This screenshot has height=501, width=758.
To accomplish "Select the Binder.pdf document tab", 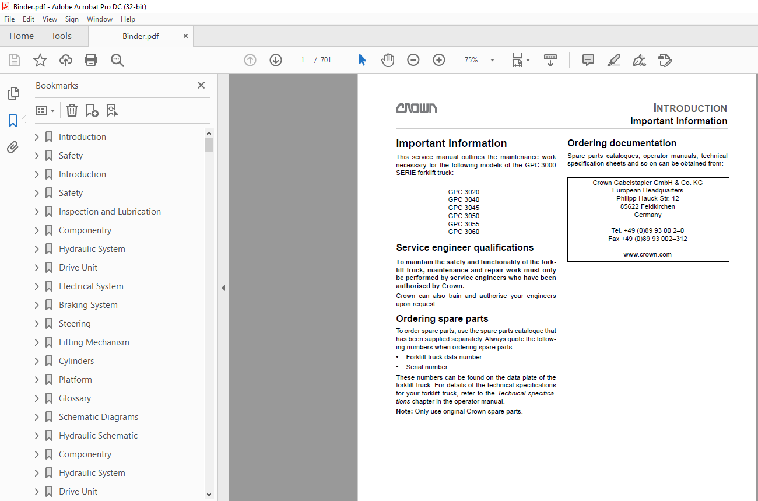I will [x=141, y=36].
